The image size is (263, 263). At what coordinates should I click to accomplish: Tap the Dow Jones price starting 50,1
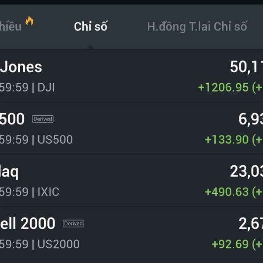pos(246,67)
